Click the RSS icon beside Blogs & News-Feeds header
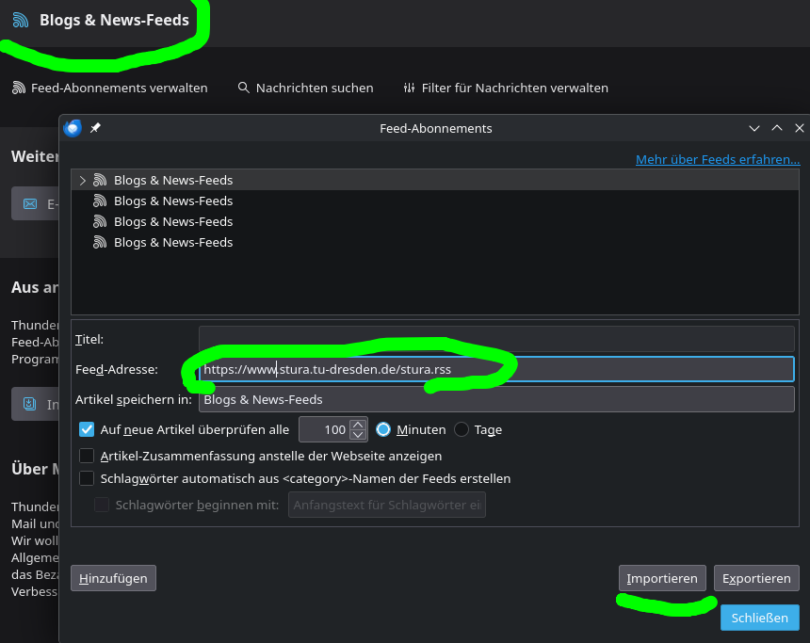 [21, 20]
